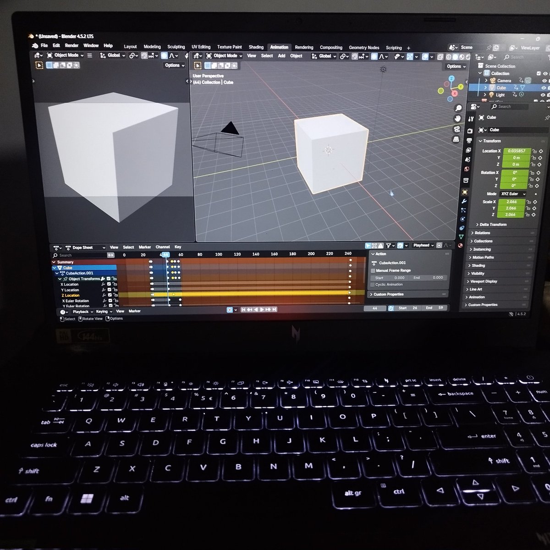550x550 pixels.
Task: Open the Physics properties tab icon
Action: (463, 219)
